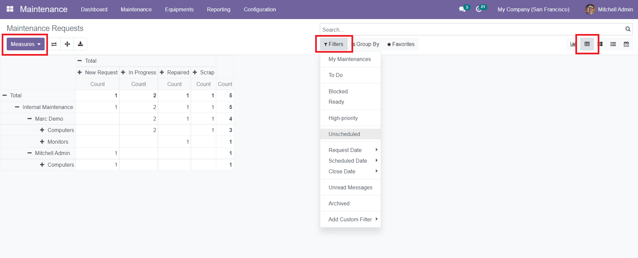Open the conversations chat icon

[x=462, y=9]
